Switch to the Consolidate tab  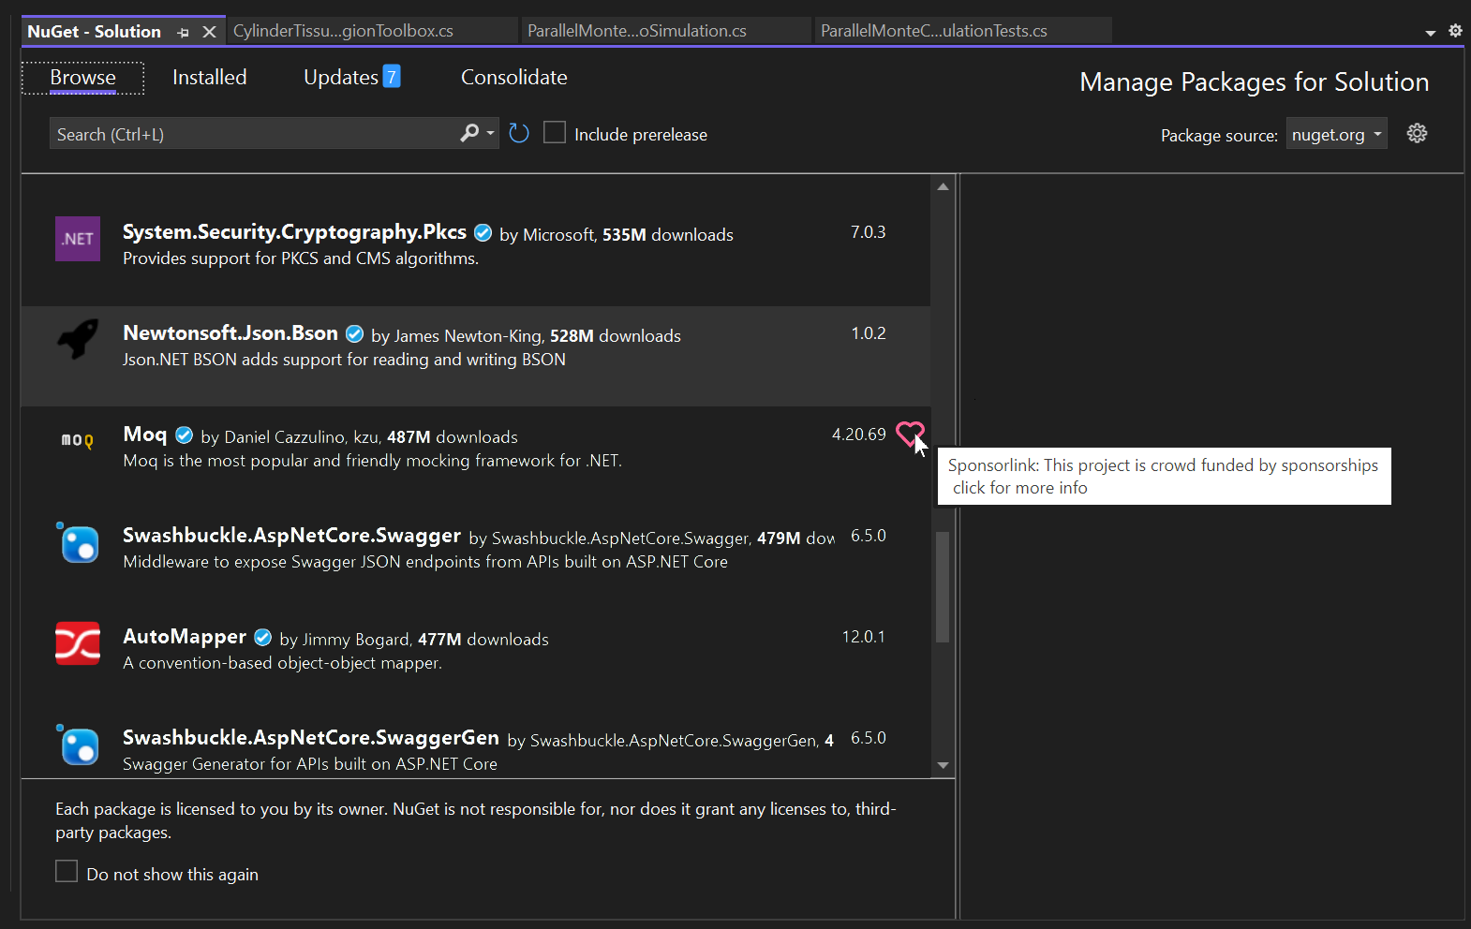[514, 78]
